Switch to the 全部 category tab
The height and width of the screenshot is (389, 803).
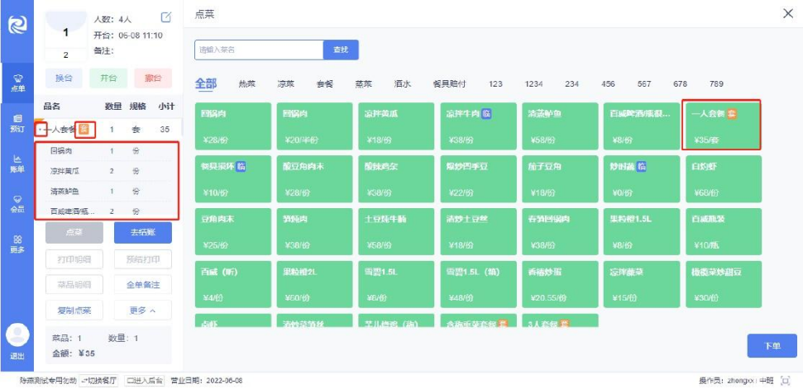205,84
